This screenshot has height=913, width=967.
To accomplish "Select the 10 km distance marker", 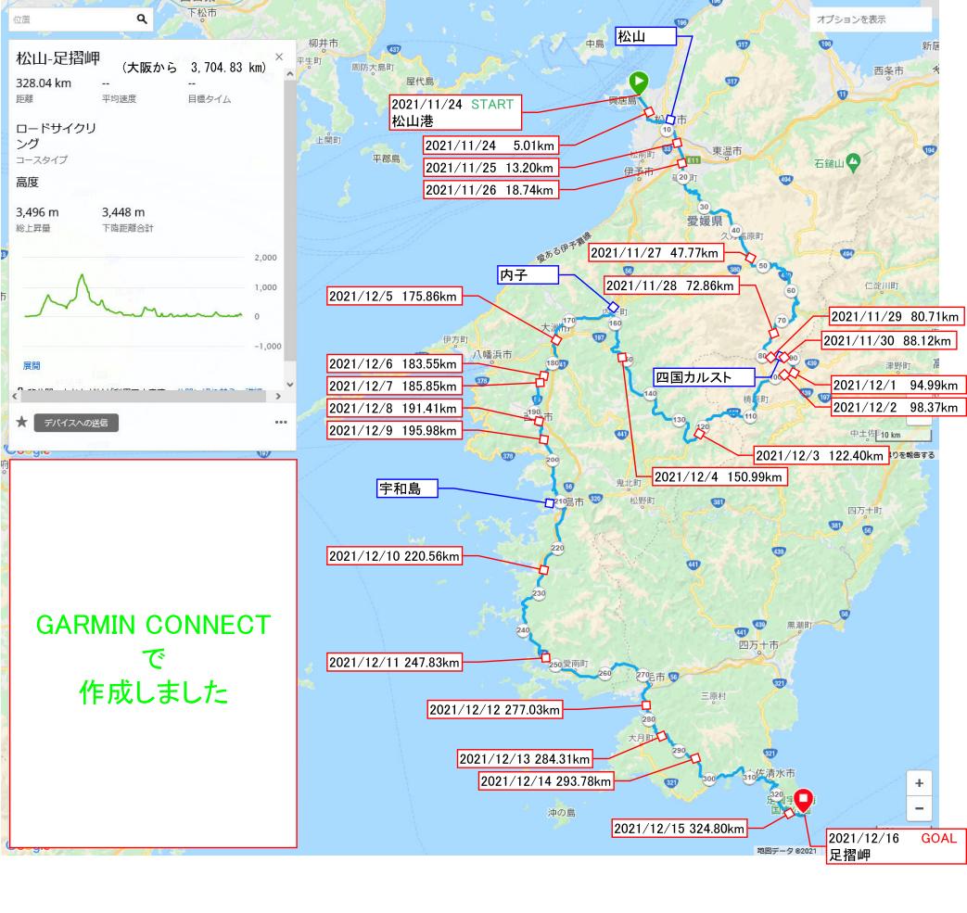I will (x=667, y=130).
